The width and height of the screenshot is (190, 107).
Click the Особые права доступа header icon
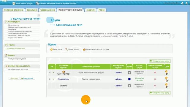coord(6,66)
